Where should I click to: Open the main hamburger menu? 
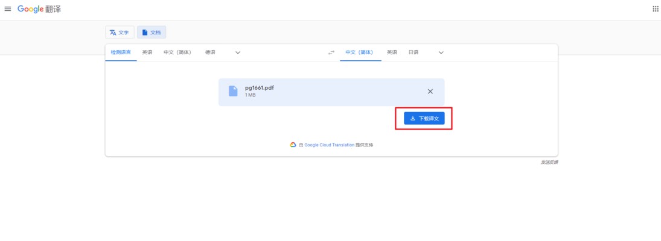click(x=8, y=9)
